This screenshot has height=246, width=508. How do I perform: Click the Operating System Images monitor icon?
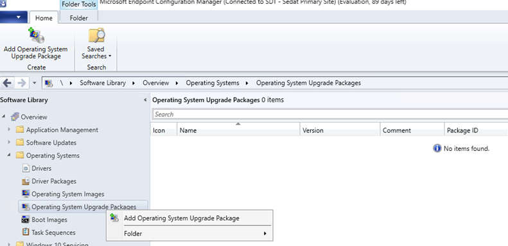26,194
